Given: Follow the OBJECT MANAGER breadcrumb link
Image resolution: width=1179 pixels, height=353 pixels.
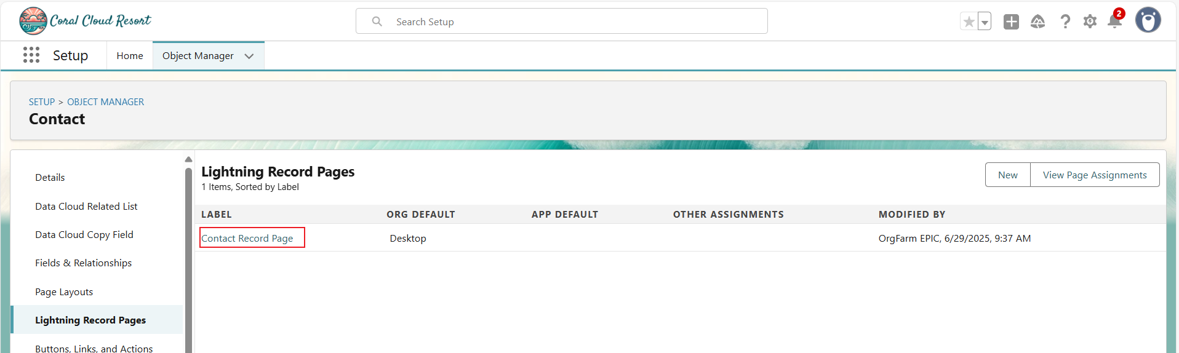Looking at the screenshot, I should (106, 102).
